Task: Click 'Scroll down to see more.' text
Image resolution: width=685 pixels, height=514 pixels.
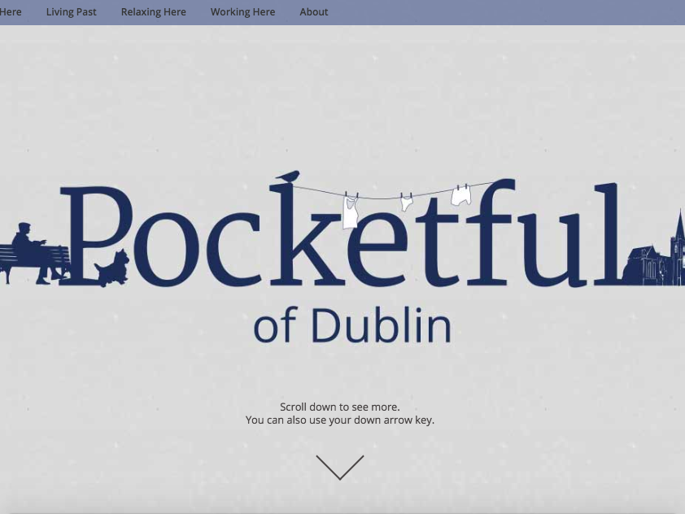Action: tap(340, 407)
